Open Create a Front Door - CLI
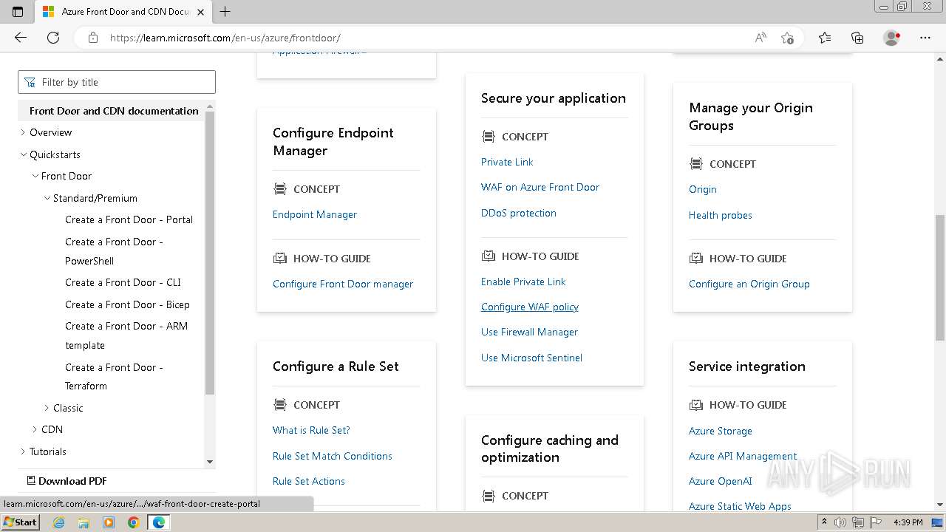The width and height of the screenshot is (946, 532). pyautogui.click(x=123, y=282)
